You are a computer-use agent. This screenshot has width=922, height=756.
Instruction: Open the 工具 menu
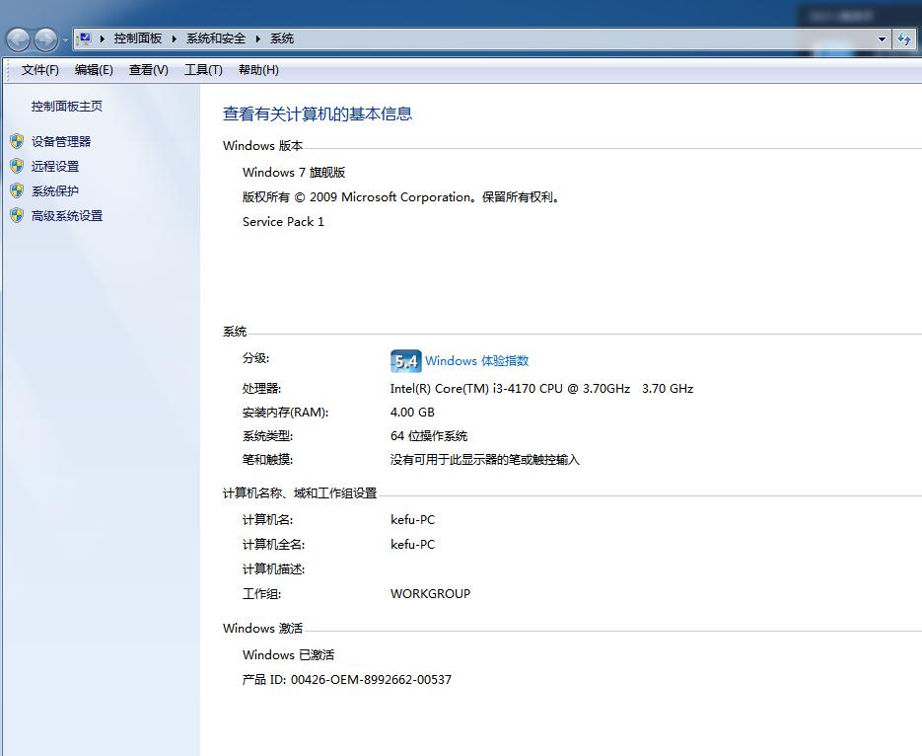(x=202, y=69)
